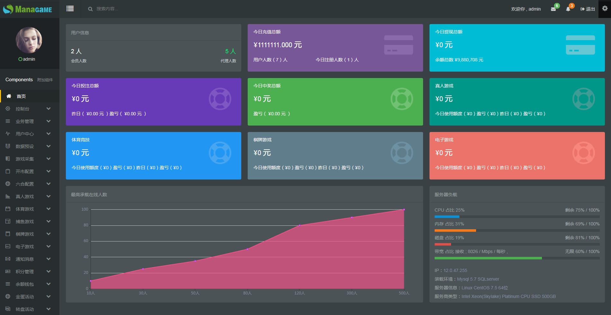Click the 退出 logout link
611x315 pixels.
click(x=588, y=9)
